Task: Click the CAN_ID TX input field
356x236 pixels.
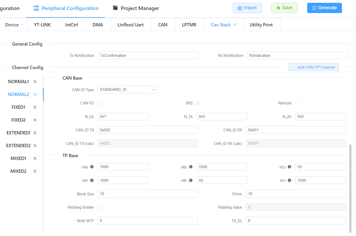Action: click(148, 130)
